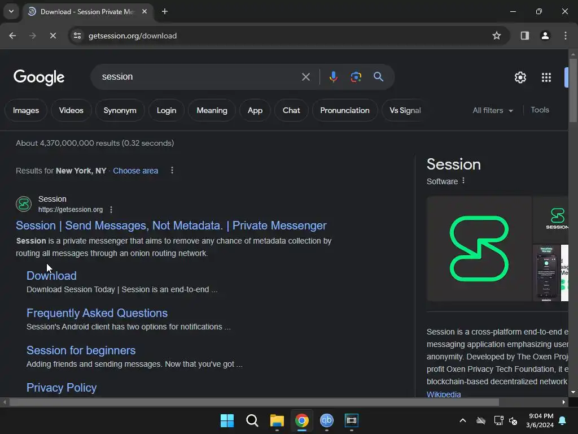This screenshot has width=578, height=434.
Task: Click the muted volume tray icon
Action: [x=513, y=420]
